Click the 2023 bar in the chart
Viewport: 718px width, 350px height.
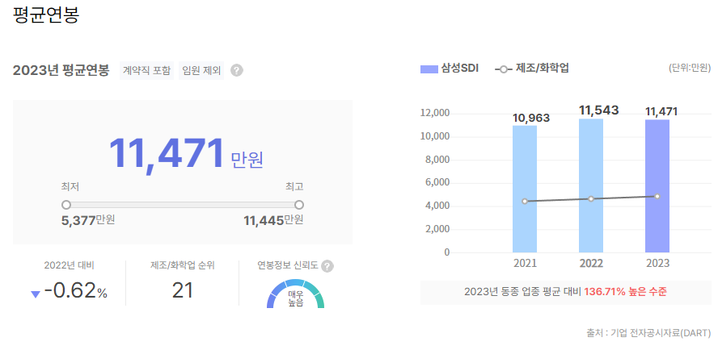click(657, 186)
